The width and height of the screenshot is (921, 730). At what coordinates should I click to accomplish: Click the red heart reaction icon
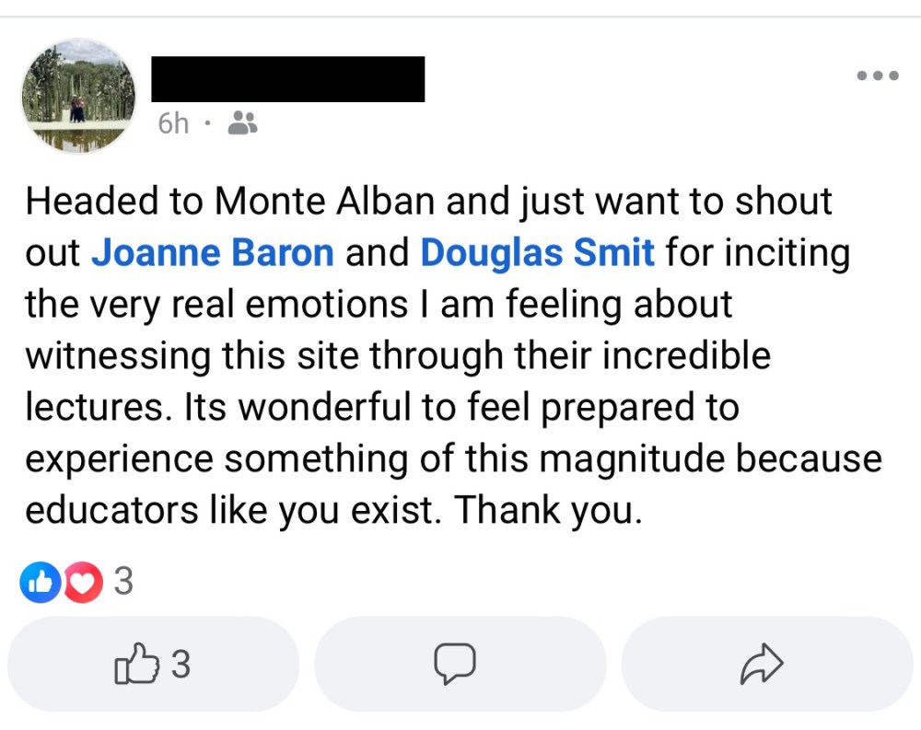[x=83, y=583]
